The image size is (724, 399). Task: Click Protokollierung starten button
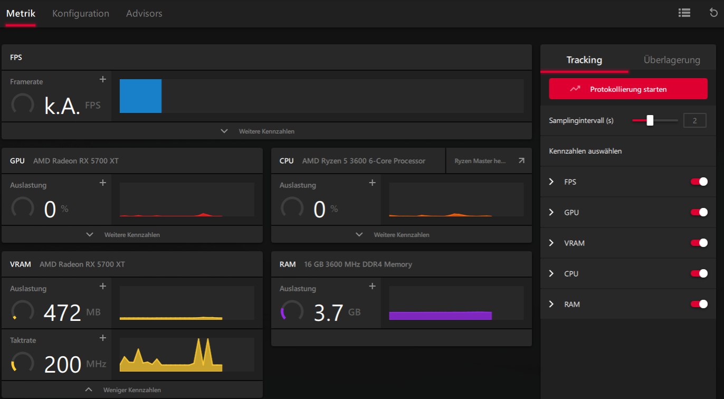point(628,89)
